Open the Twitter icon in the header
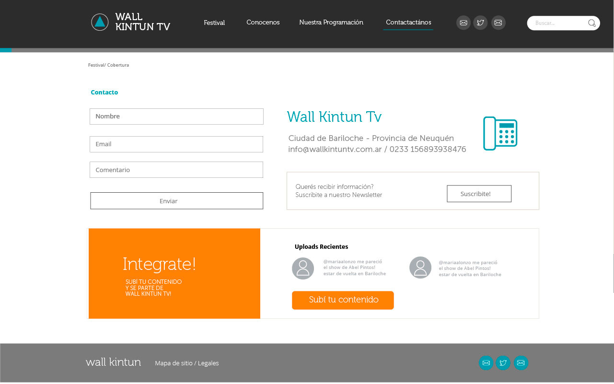 pyautogui.click(x=480, y=23)
